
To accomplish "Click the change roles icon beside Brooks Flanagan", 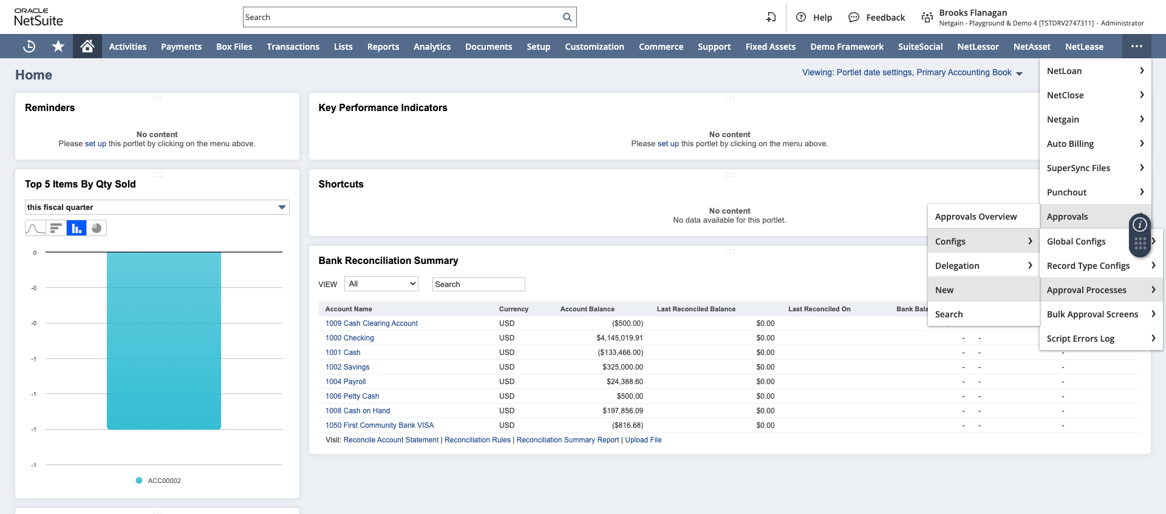I will pos(927,17).
